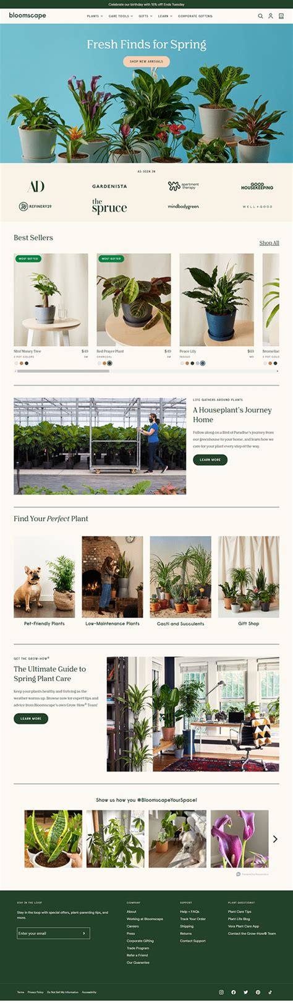This screenshot has height=1003, width=293.
Task: Open Corporate Gifting in navigation
Action: pyautogui.click(x=195, y=16)
